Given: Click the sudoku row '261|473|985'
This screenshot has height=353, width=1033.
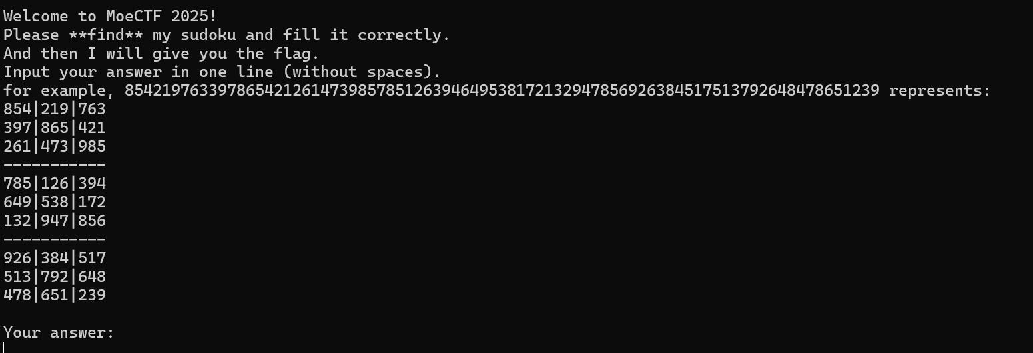Looking at the screenshot, I should click(x=55, y=146).
